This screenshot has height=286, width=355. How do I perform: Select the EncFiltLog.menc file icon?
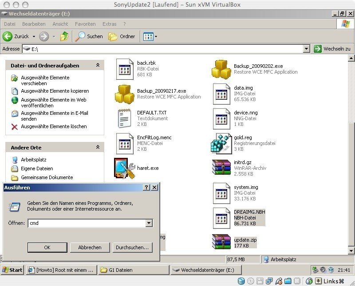tap(125, 144)
